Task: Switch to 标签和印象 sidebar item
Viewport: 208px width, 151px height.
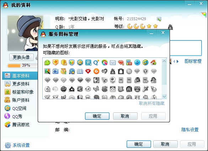Action: 20,92
